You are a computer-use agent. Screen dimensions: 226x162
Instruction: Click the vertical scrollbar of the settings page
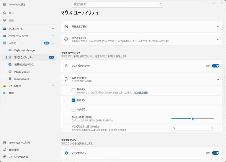(225, 87)
